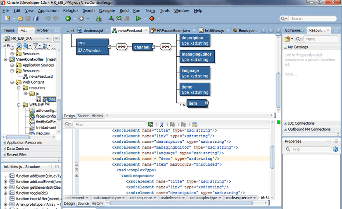Click the diagram vertical scrollbar thumb
This screenshot has height=209, width=342.
(x=278, y=89)
